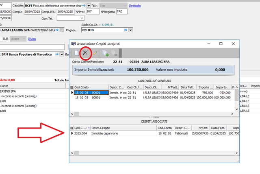260x174 pixels.
Task: Click the pencil edit icon
Action: pos(95,53)
